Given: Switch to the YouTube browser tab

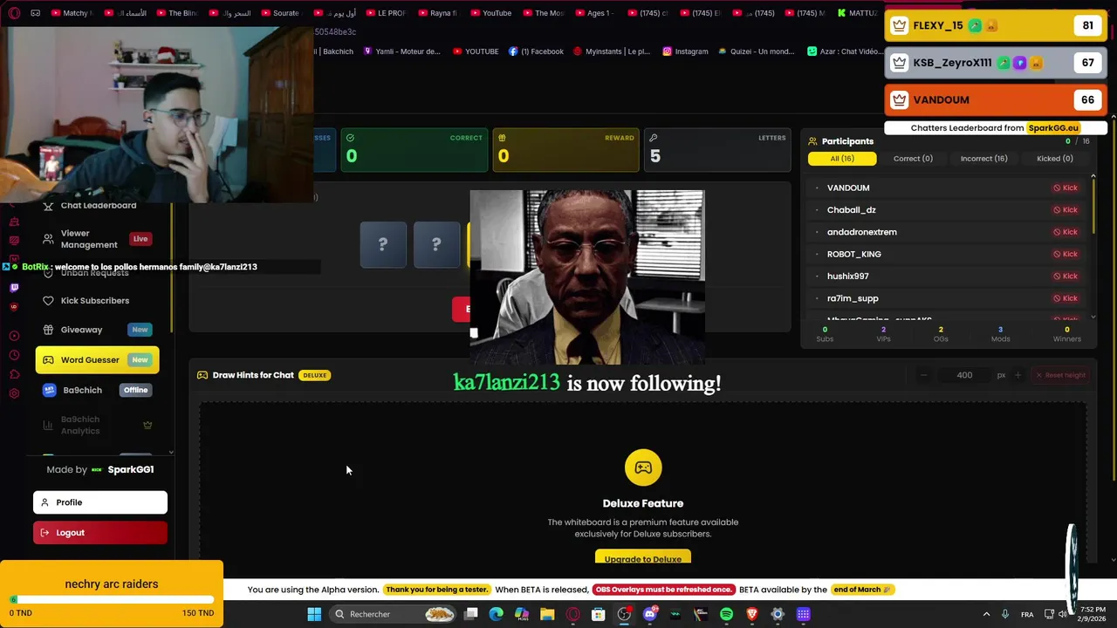Looking at the screenshot, I should (490, 13).
